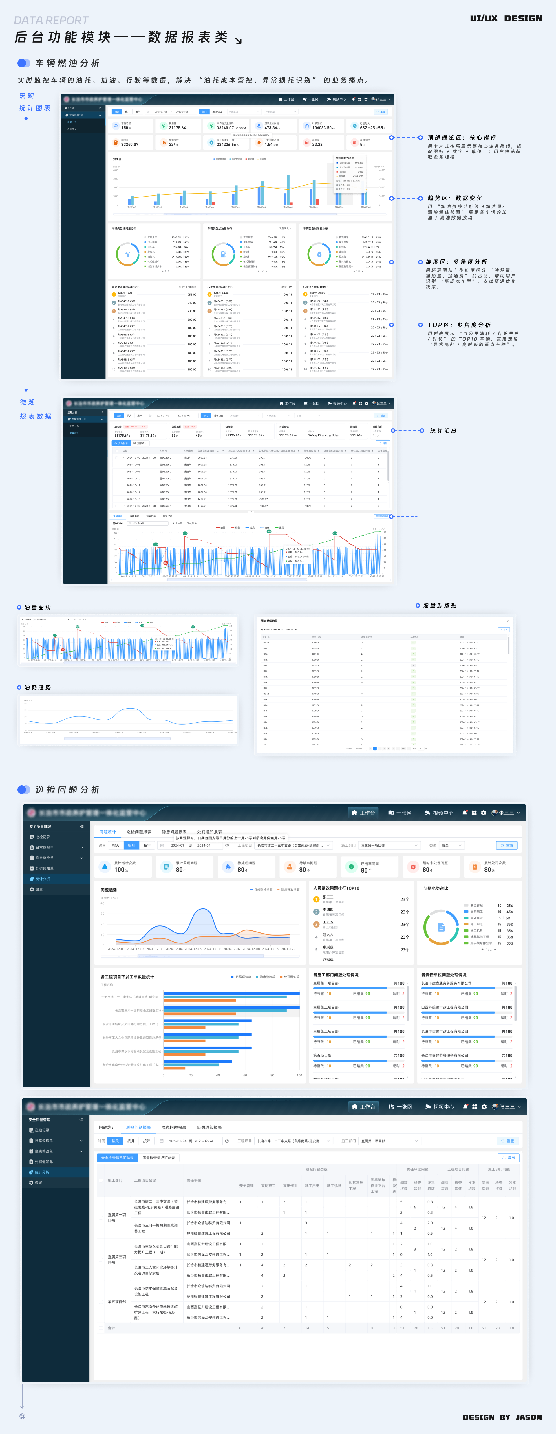Switch to 质量检查情况汇总表 tab
The width and height of the screenshot is (556, 1434).
point(159,1157)
